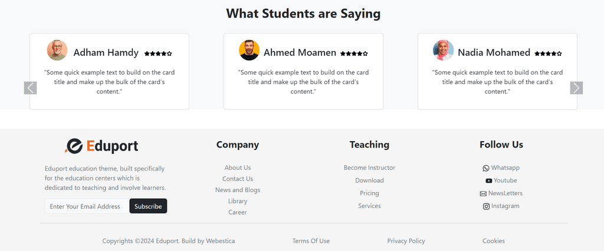604x251 pixels.
Task: Click the next testimonial arrow
Action: [x=576, y=88]
